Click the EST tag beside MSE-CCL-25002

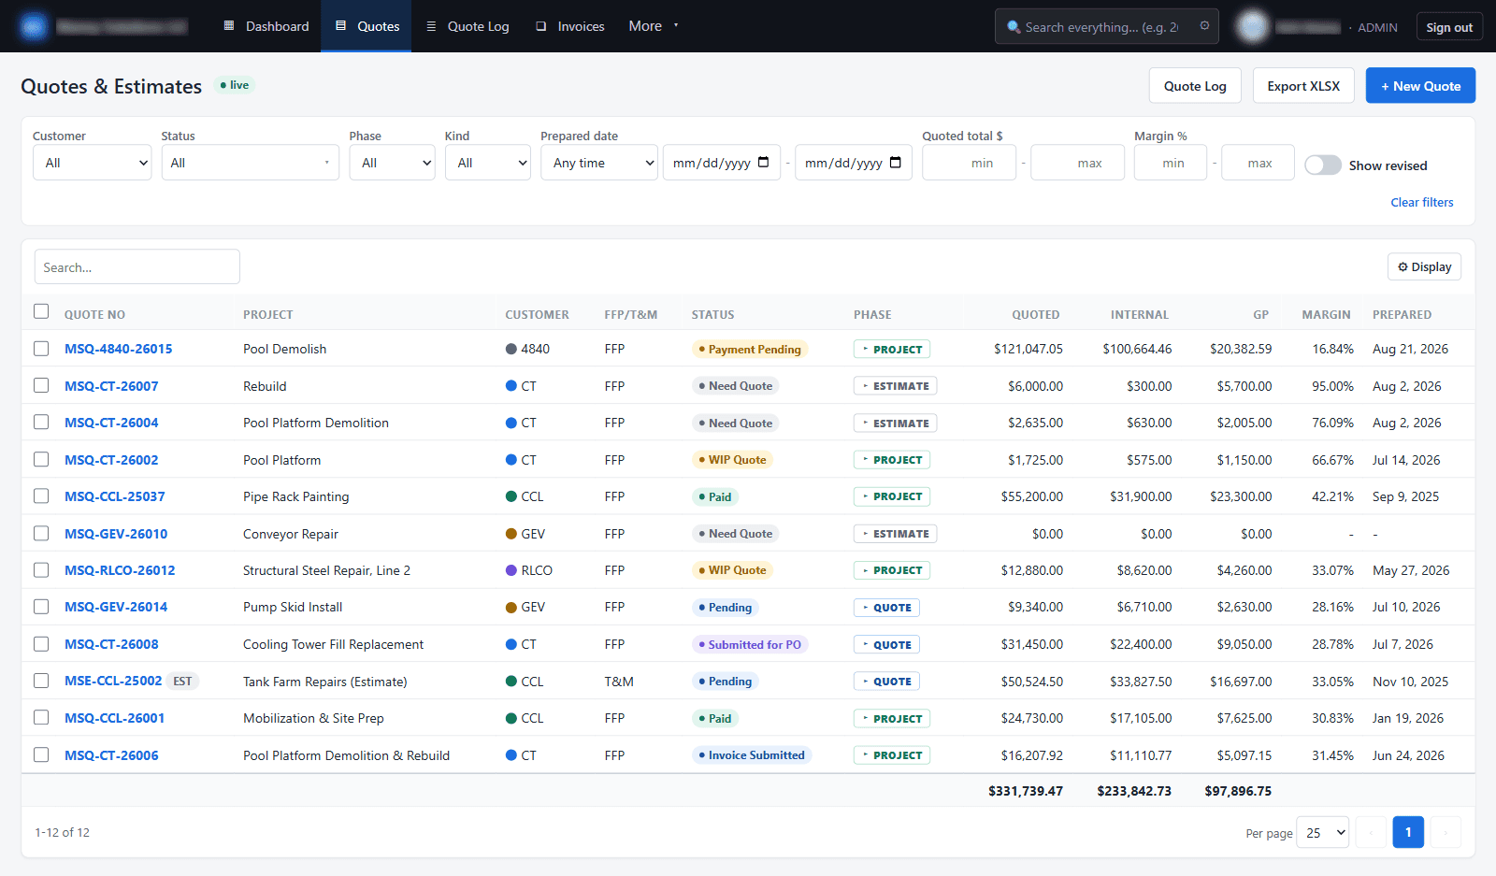182,681
